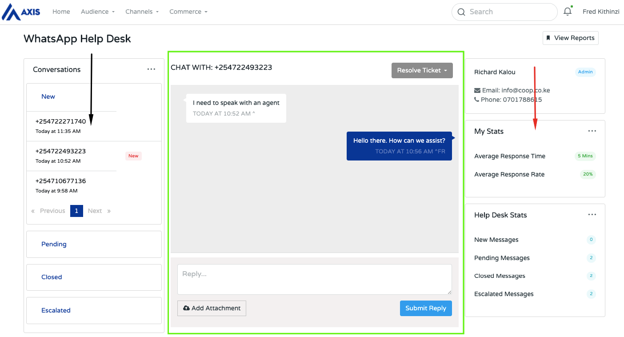Click the Admin badge
The height and width of the screenshot is (337, 624).
point(585,72)
